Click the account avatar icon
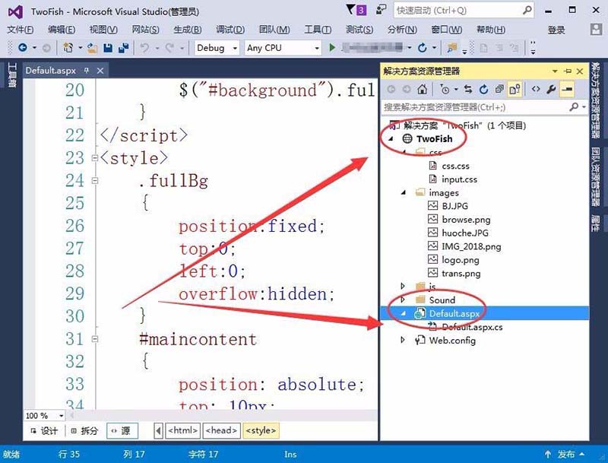The image size is (608, 463). click(596, 30)
